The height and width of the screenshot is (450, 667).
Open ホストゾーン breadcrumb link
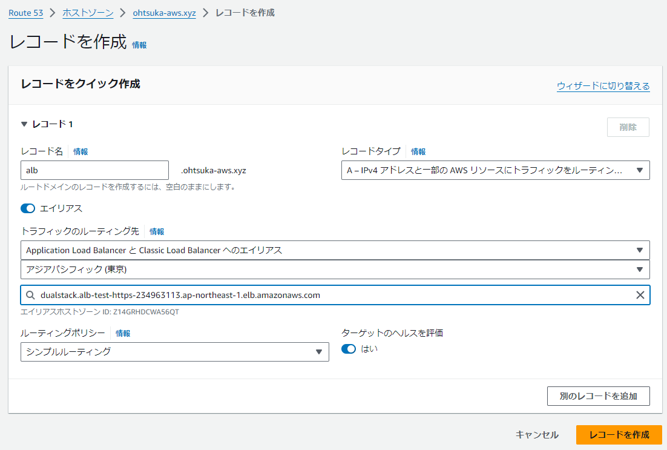tap(88, 13)
